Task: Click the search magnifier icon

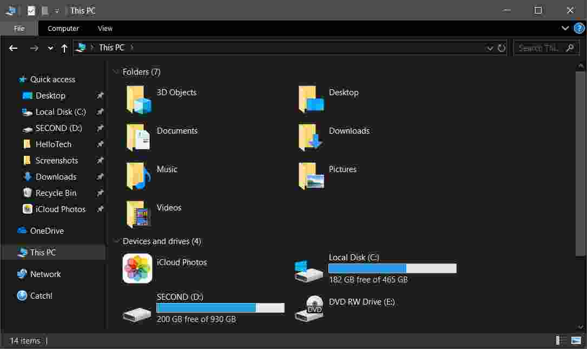Action: [570, 48]
